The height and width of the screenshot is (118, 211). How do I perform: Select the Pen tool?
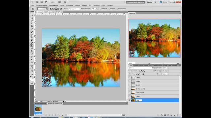pos(32,54)
